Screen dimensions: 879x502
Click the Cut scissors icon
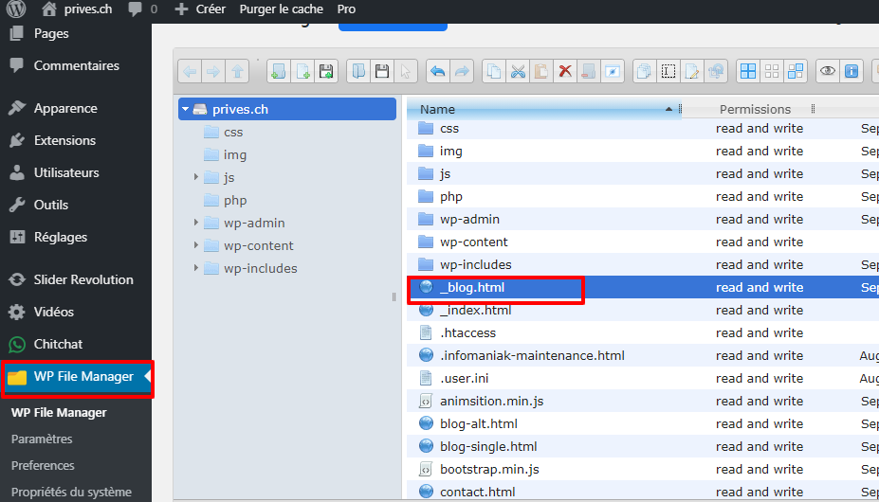pos(518,71)
